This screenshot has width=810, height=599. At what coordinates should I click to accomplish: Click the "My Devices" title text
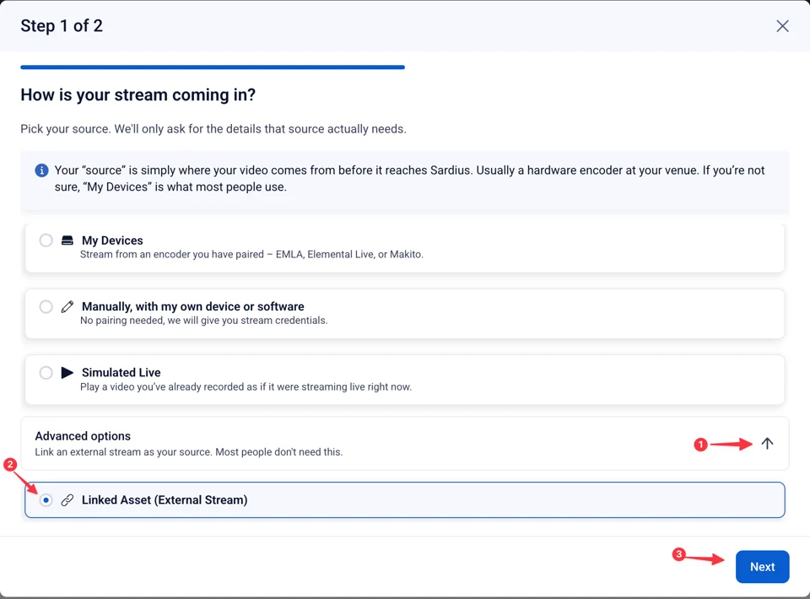click(x=112, y=240)
